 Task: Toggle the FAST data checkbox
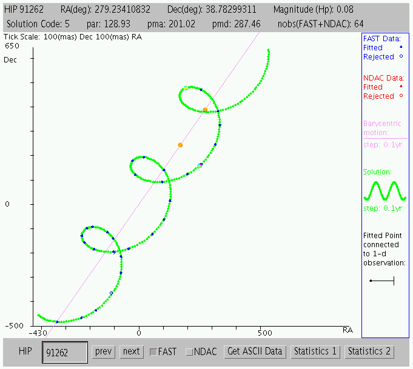click(x=153, y=352)
